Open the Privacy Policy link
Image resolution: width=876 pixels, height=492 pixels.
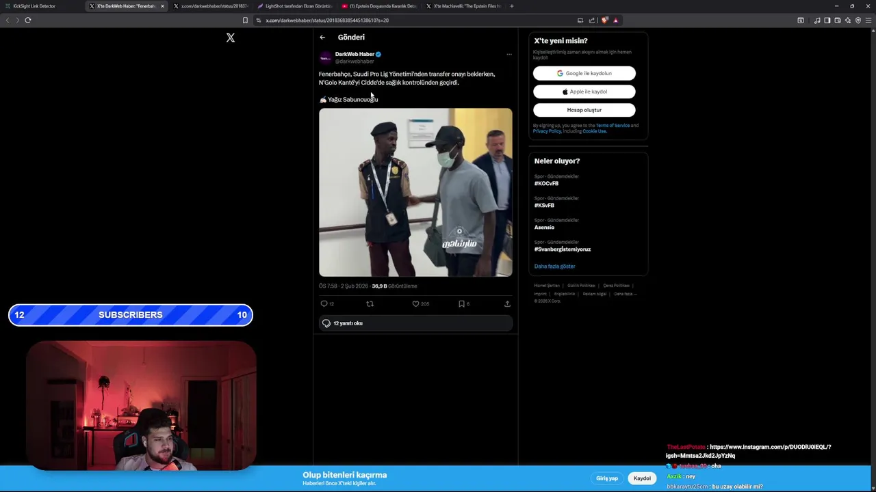point(547,131)
